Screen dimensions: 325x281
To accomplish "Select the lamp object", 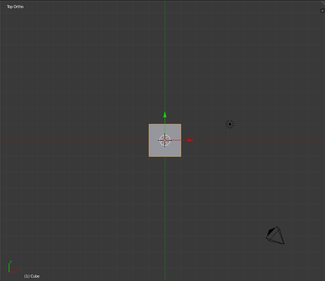I will pyautogui.click(x=230, y=124).
